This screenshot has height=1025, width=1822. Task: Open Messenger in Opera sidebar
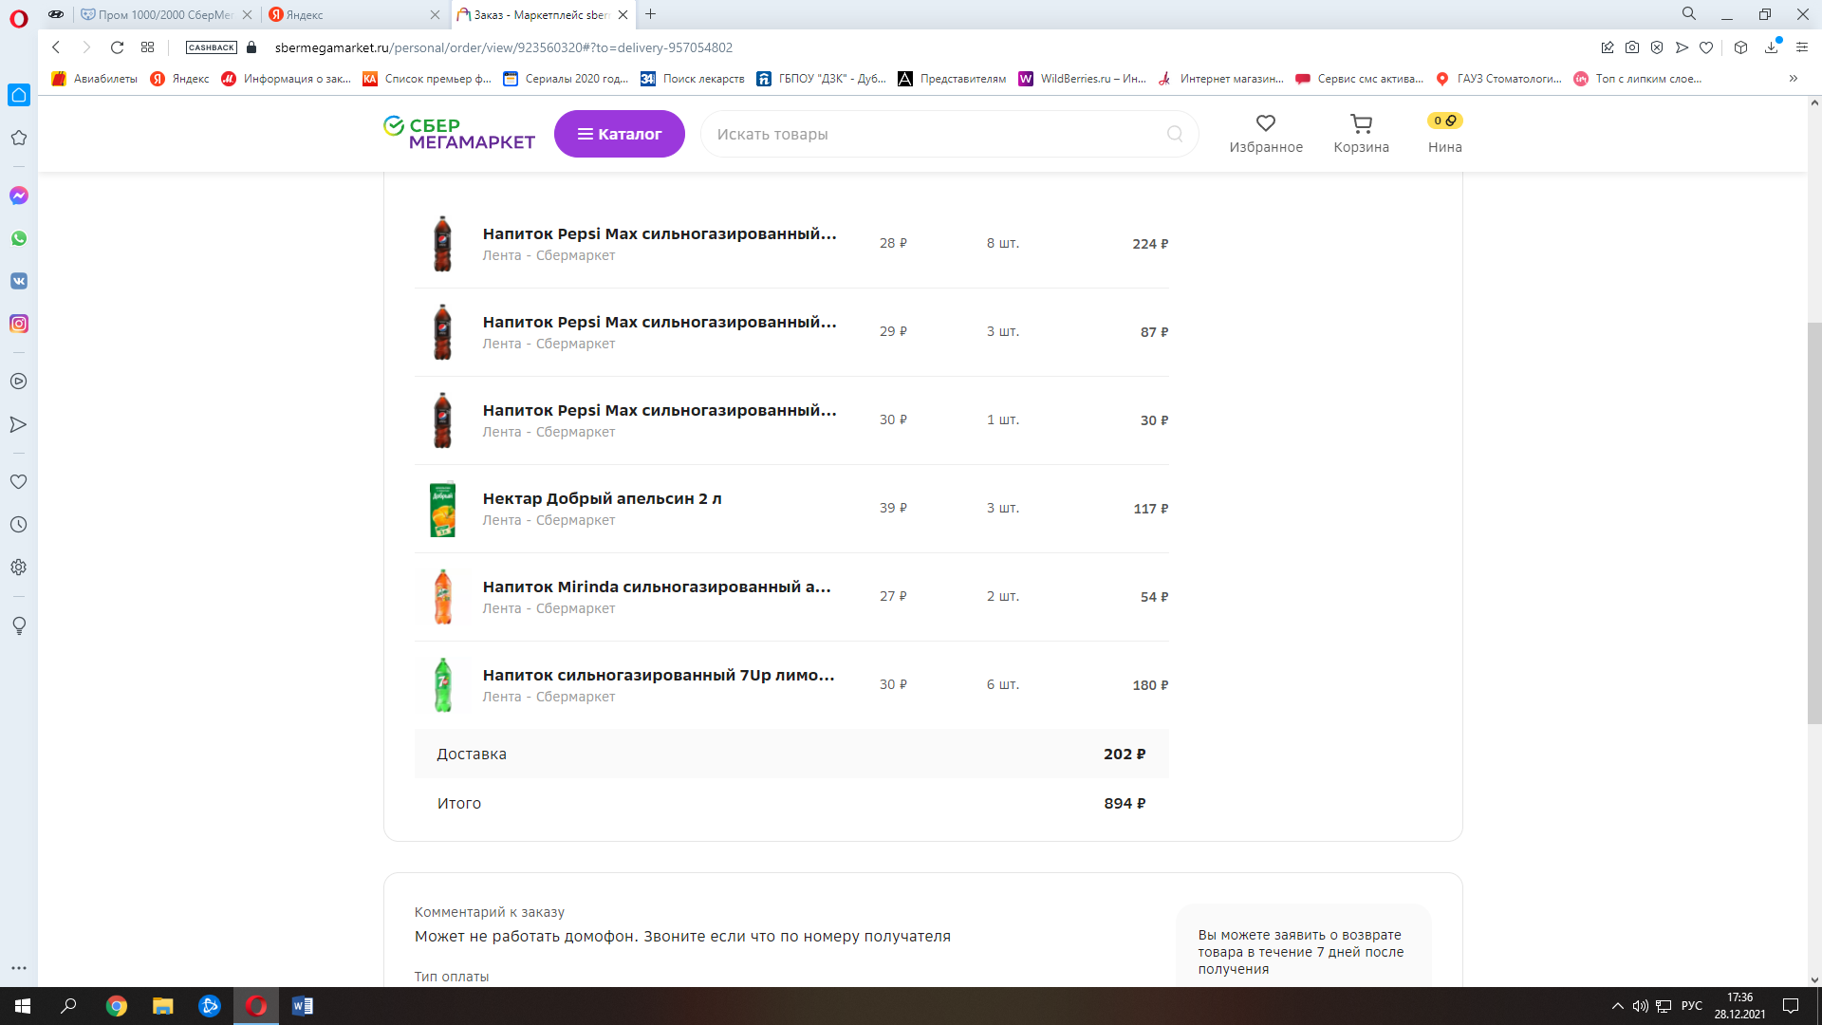pos(19,196)
